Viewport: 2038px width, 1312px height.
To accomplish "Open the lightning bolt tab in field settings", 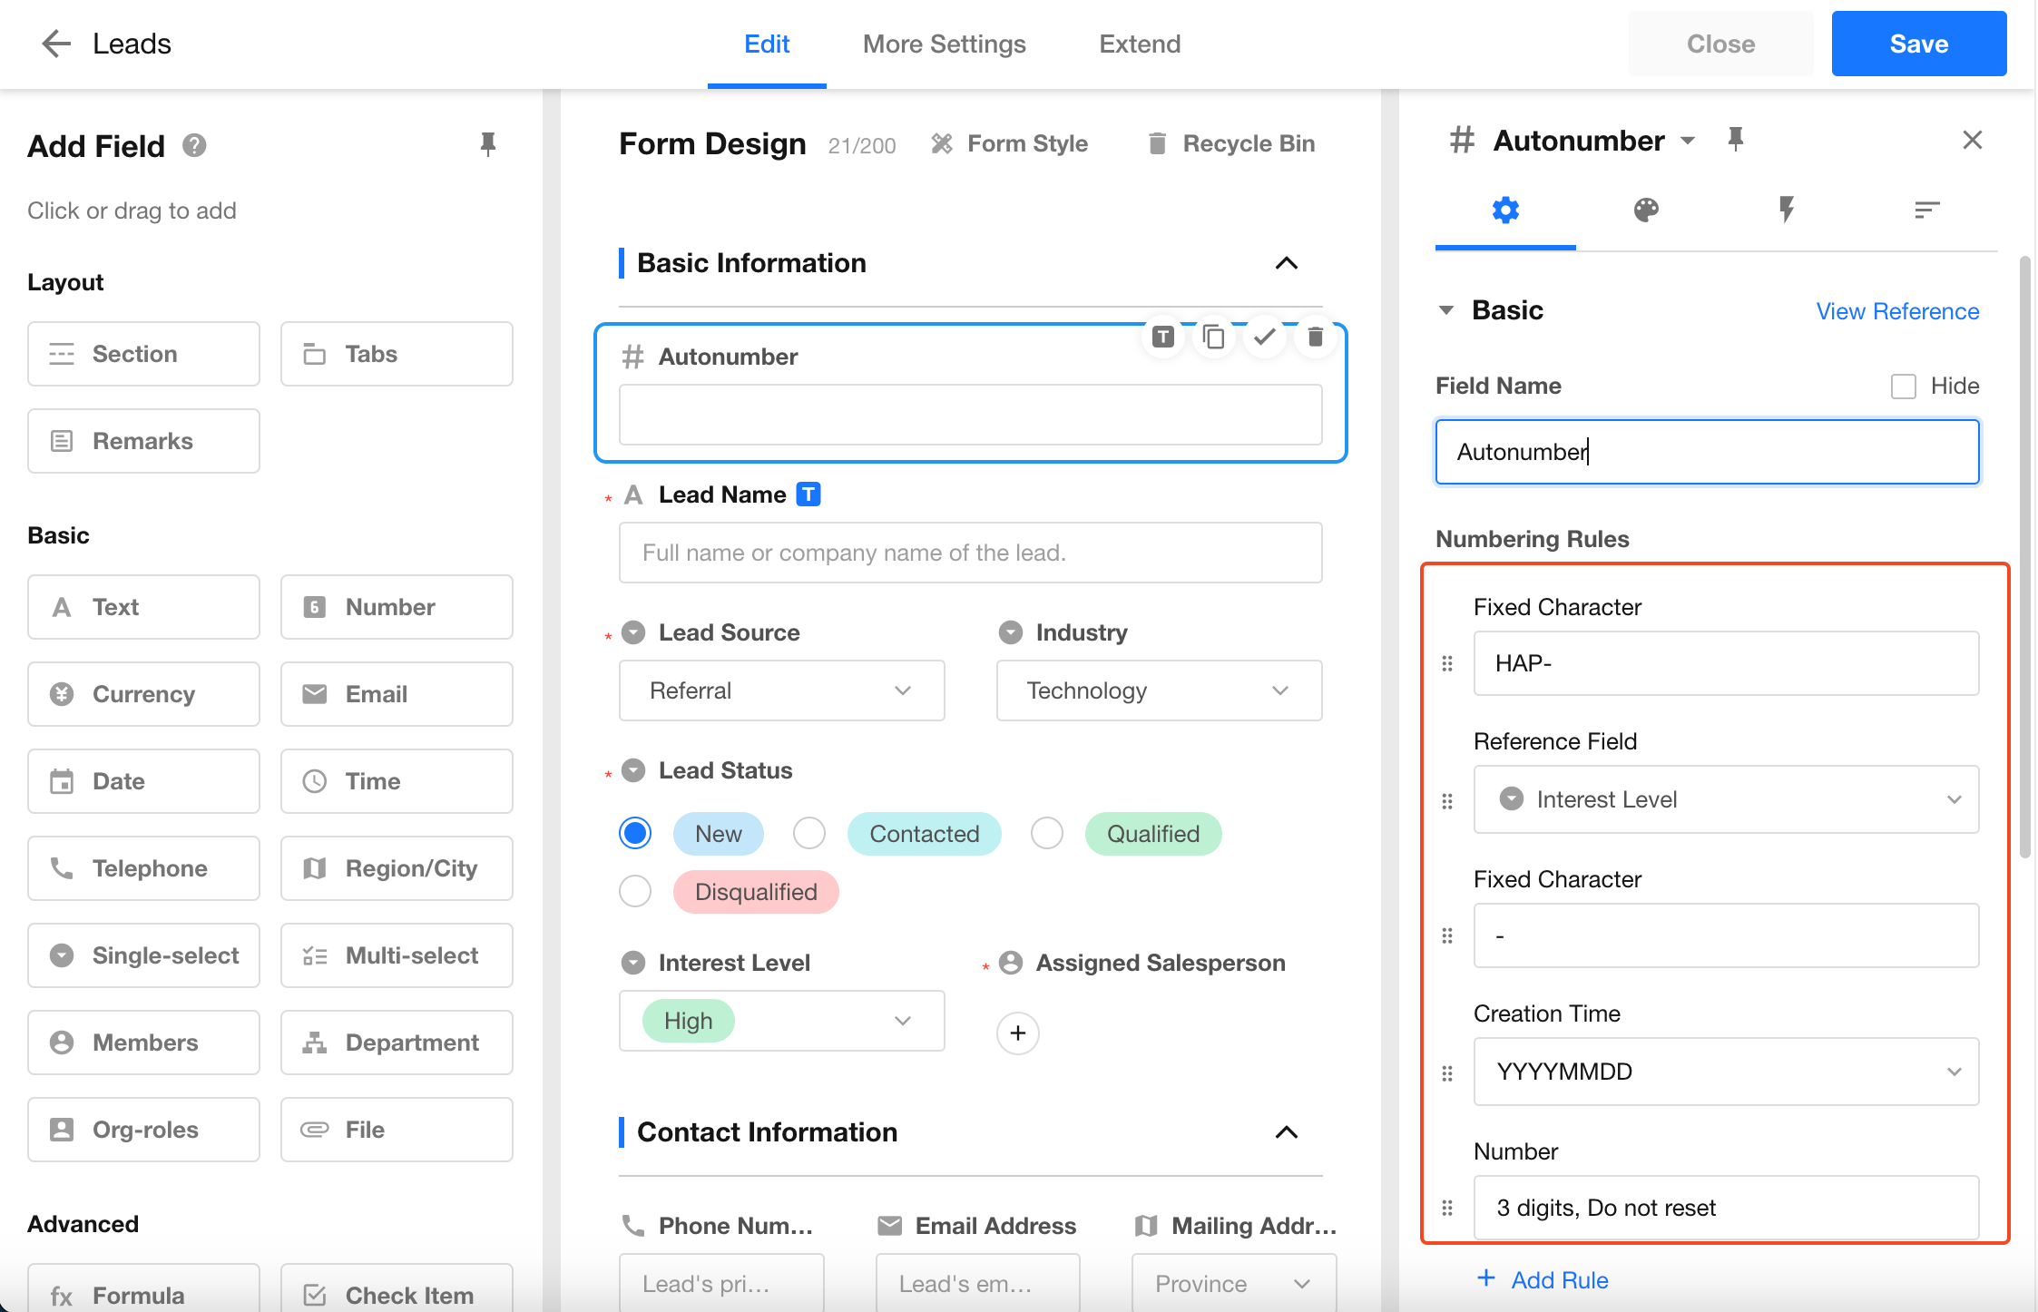I will pos(1787,211).
